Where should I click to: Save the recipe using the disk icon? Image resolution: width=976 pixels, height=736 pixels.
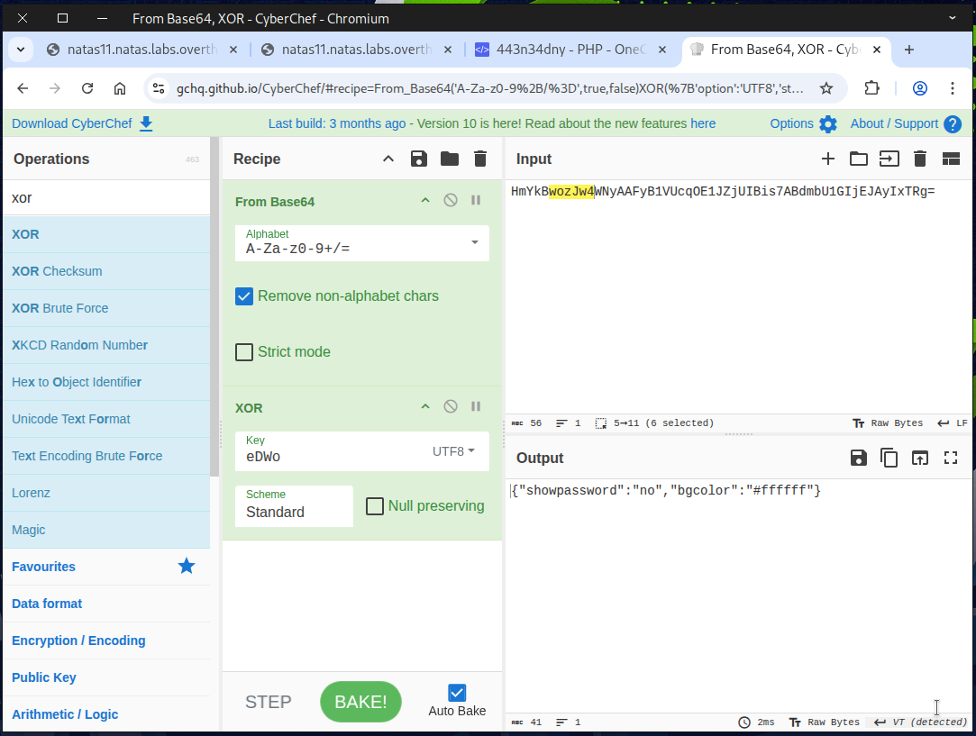coord(418,159)
